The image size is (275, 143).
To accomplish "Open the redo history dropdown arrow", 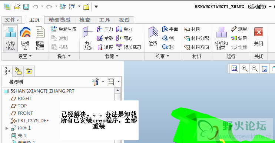I will 56,7.
